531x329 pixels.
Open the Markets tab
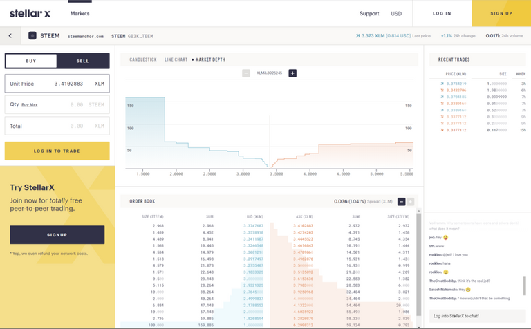80,14
